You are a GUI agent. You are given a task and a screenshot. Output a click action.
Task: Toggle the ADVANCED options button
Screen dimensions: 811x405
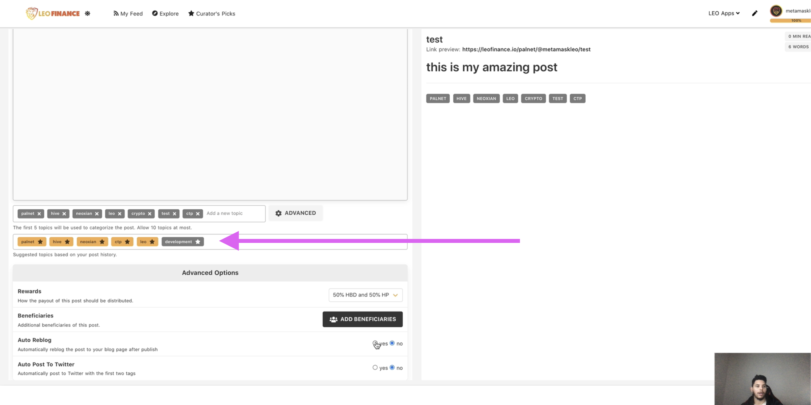tap(296, 213)
